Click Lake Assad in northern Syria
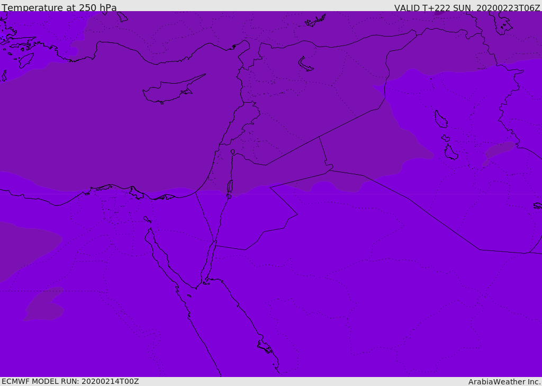This screenshot has width=542, height=386. point(306,65)
